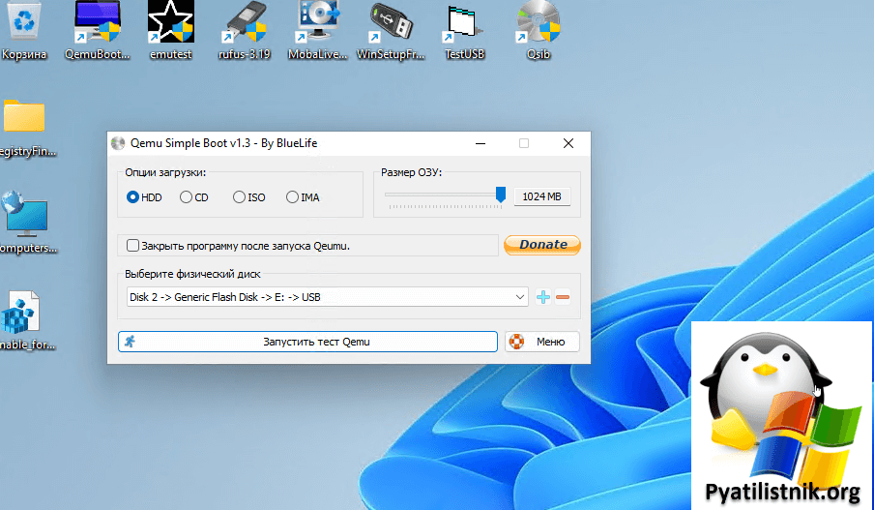Click the Запустить тест Qemu button
The image size is (874, 510).
pyautogui.click(x=307, y=342)
